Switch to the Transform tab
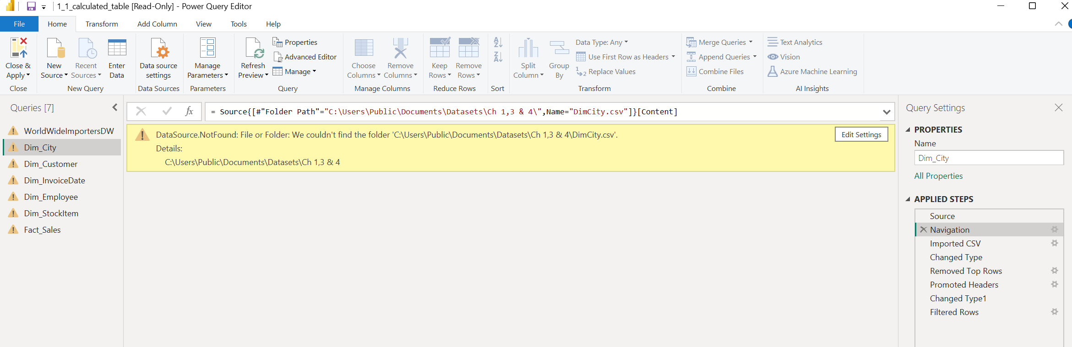The image size is (1072, 347). pyautogui.click(x=102, y=24)
